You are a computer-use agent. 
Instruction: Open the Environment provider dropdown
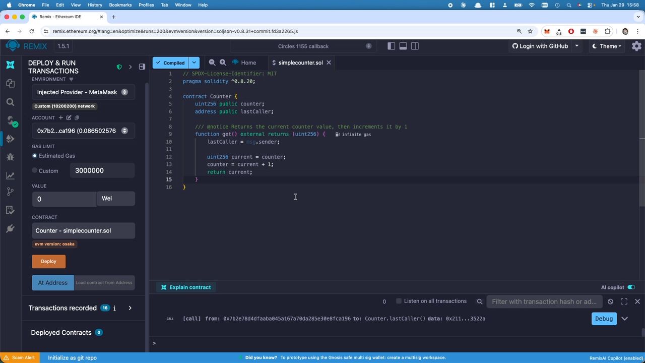(x=83, y=92)
